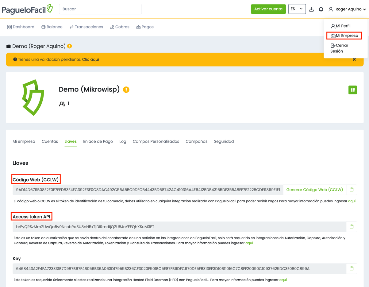
Task: Click briefcase icon beside Demo (Roger Aquino)
Action: [x=9, y=46]
